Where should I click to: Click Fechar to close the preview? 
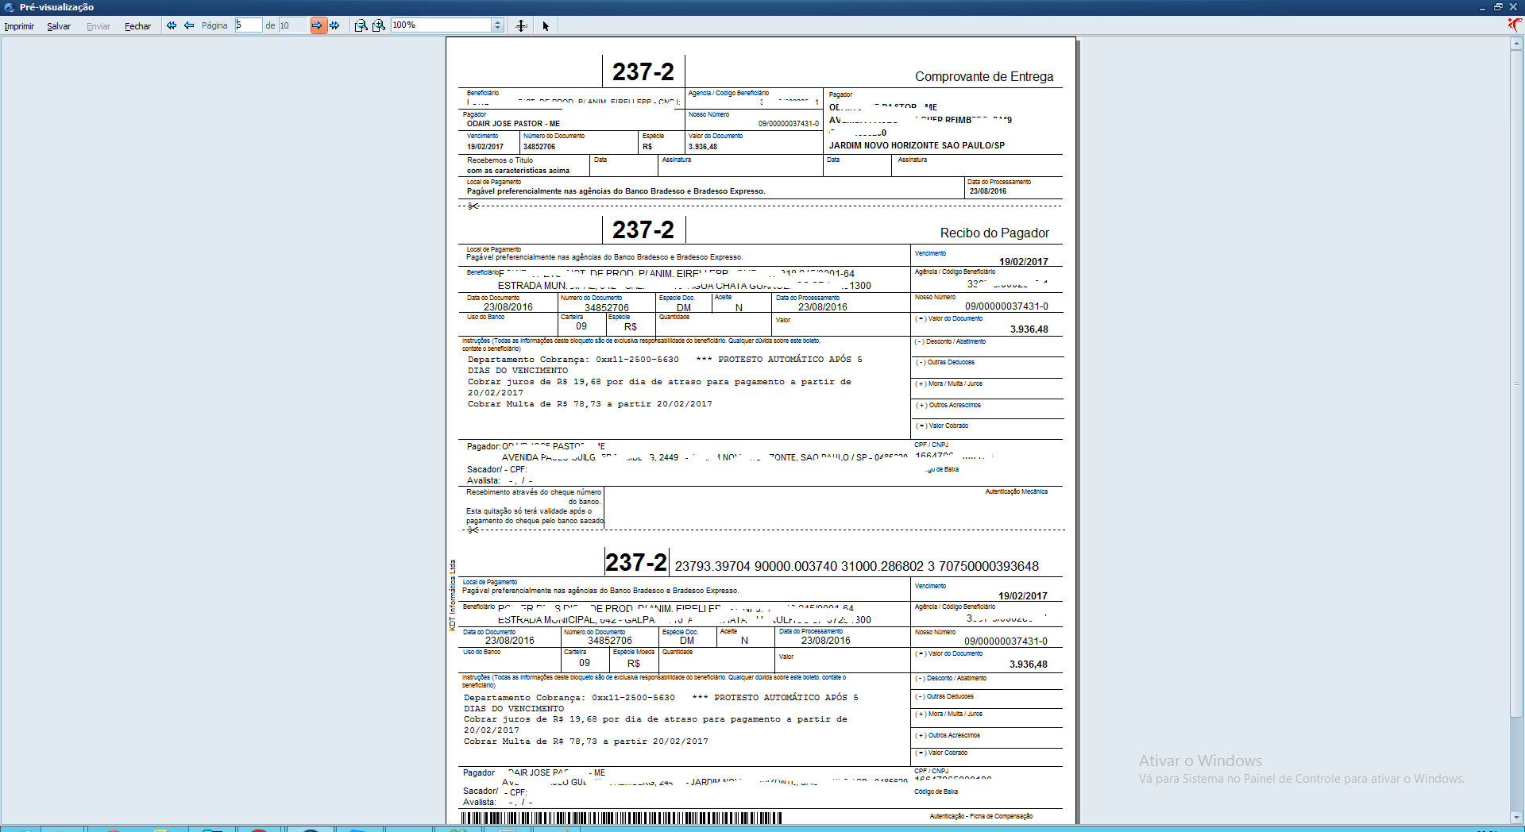click(137, 26)
